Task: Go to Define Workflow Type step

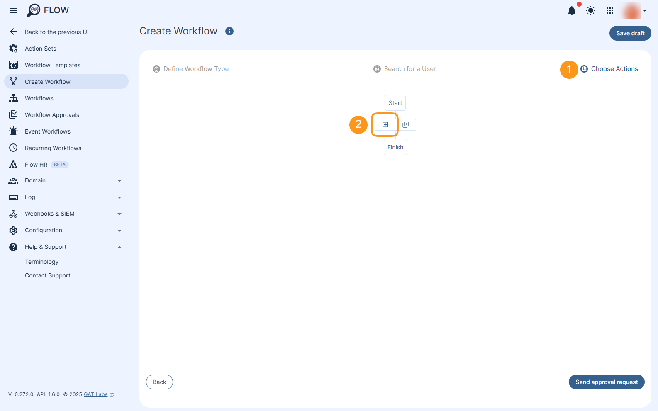Action: pyautogui.click(x=196, y=69)
